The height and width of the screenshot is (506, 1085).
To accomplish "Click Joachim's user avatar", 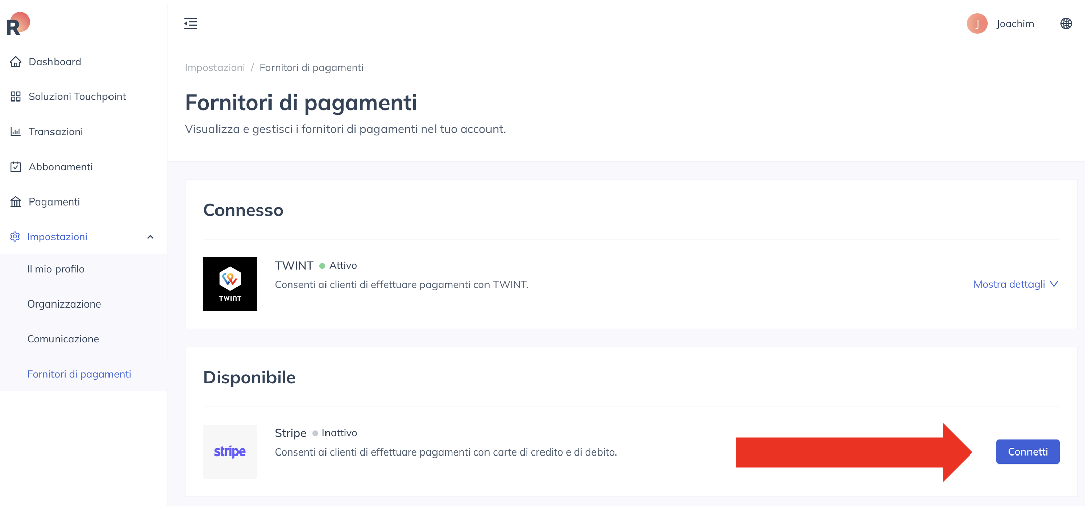I will tap(977, 24).
